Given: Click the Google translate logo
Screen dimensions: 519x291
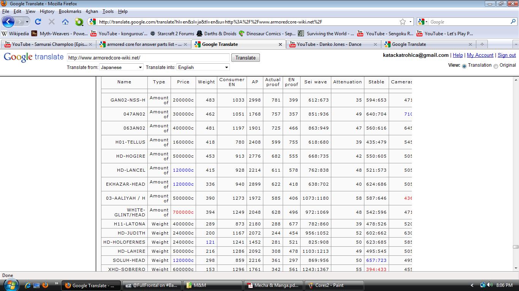Looking at the screenshot, I should pyautogui.click(x=33, y=57).
